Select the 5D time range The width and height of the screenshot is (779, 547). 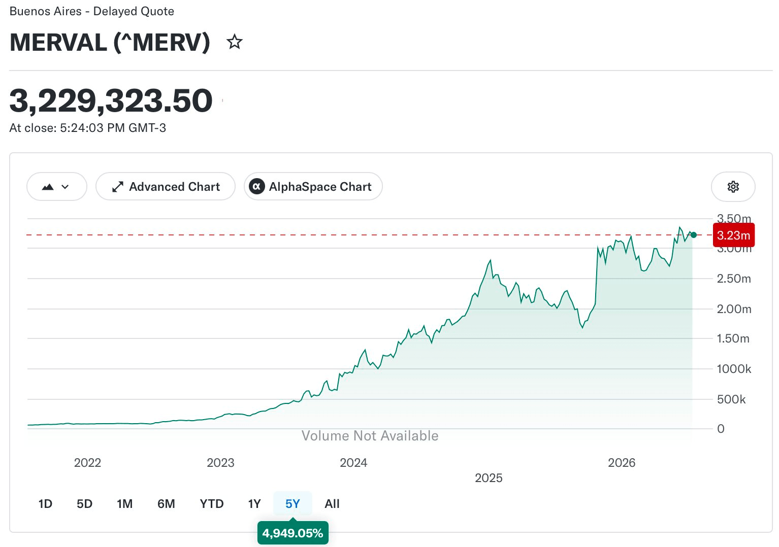84,504
